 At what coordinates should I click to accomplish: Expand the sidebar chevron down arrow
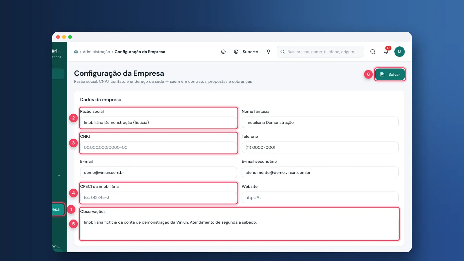59,175
